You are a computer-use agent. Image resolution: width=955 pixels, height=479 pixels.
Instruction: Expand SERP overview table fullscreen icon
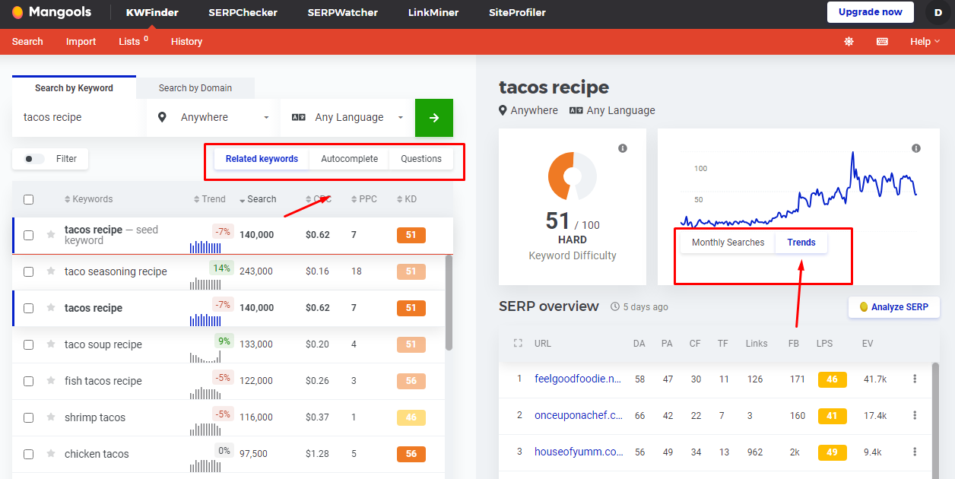click(x=518, y=344)
